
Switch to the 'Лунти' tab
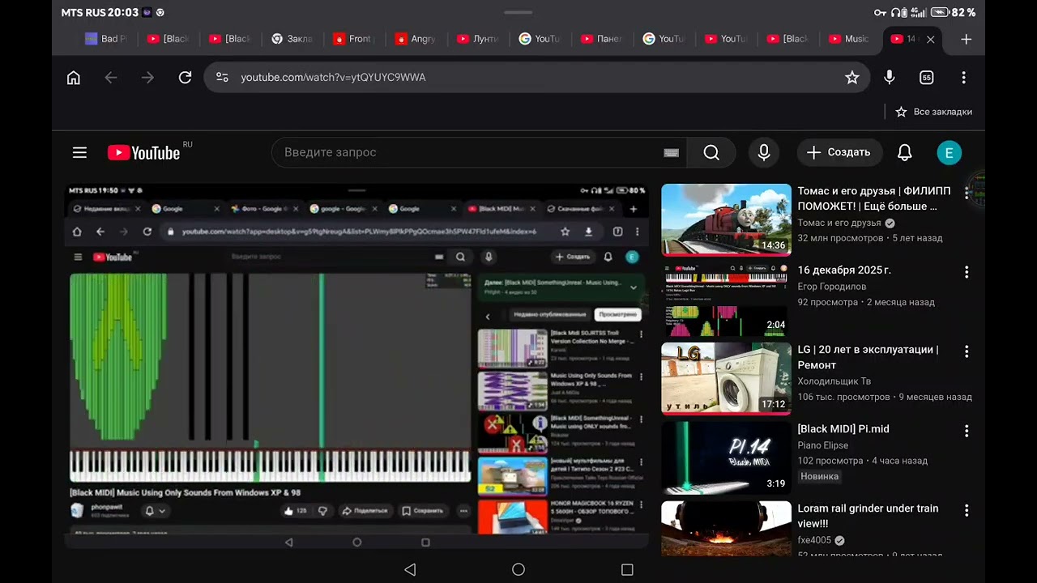[x=478, y=39]
